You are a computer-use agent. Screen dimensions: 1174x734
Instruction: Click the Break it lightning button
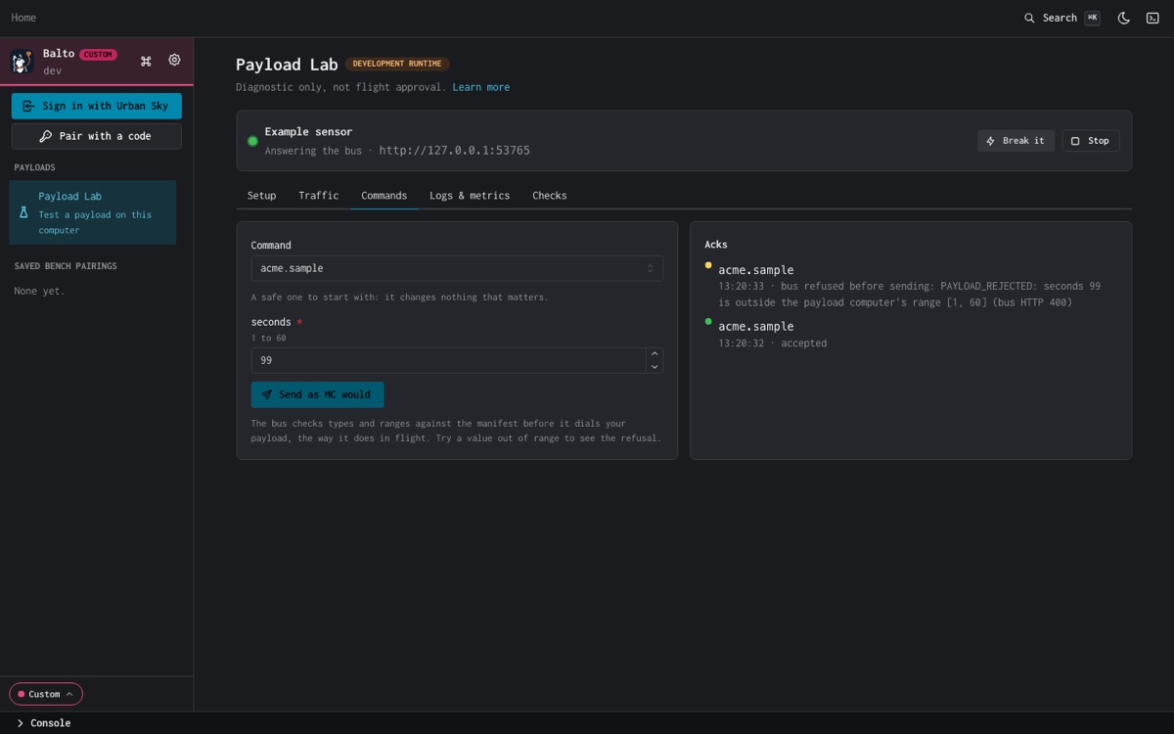point(1016,141)
